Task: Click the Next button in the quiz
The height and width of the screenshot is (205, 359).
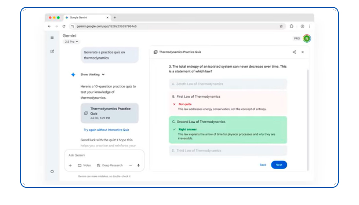Action: click(x=279, y=165)
